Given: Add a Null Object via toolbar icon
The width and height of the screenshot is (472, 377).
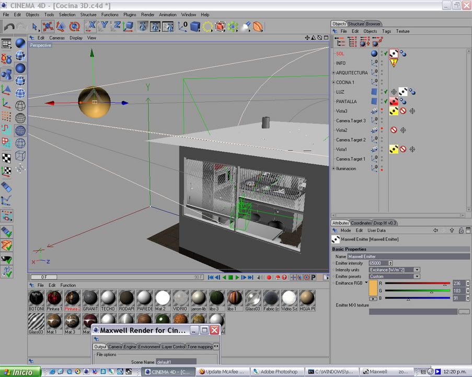Looking at the screenshot, I should [183, 27].
